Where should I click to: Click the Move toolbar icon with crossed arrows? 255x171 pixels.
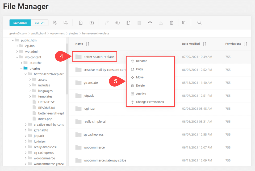point(150,23)
